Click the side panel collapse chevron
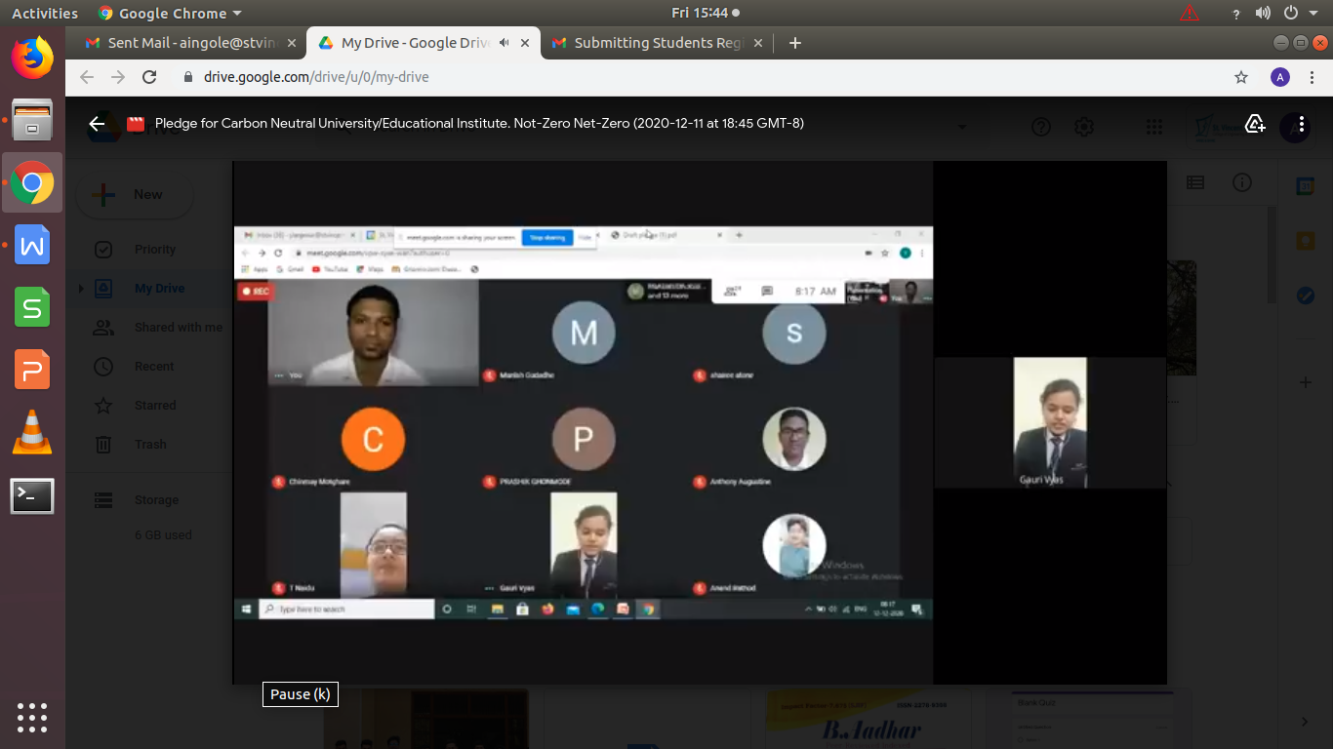 pyautogui.click(x=1305, y=722)
